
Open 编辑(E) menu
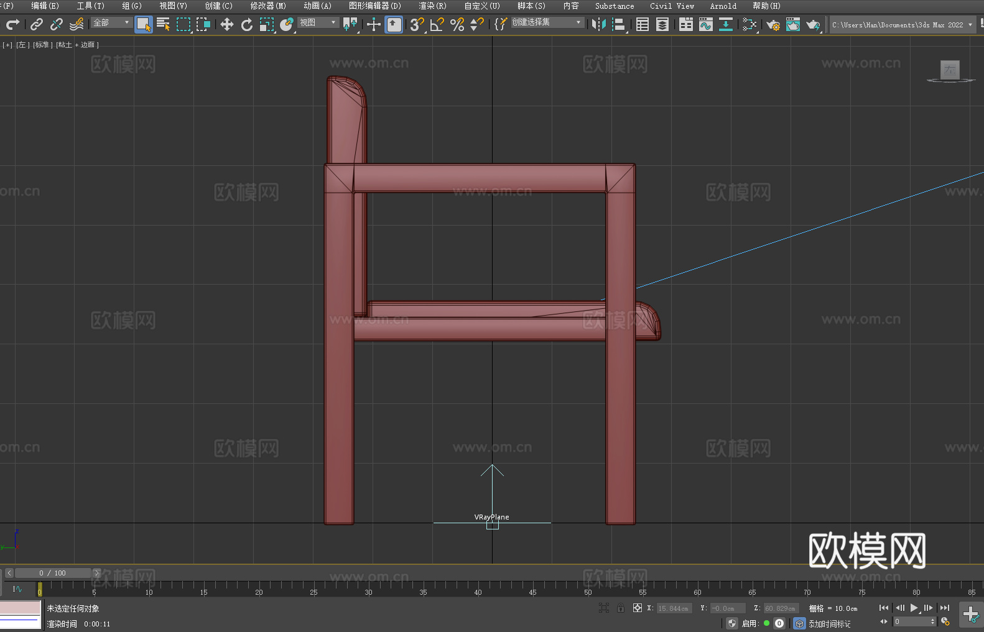coord(45,6)
